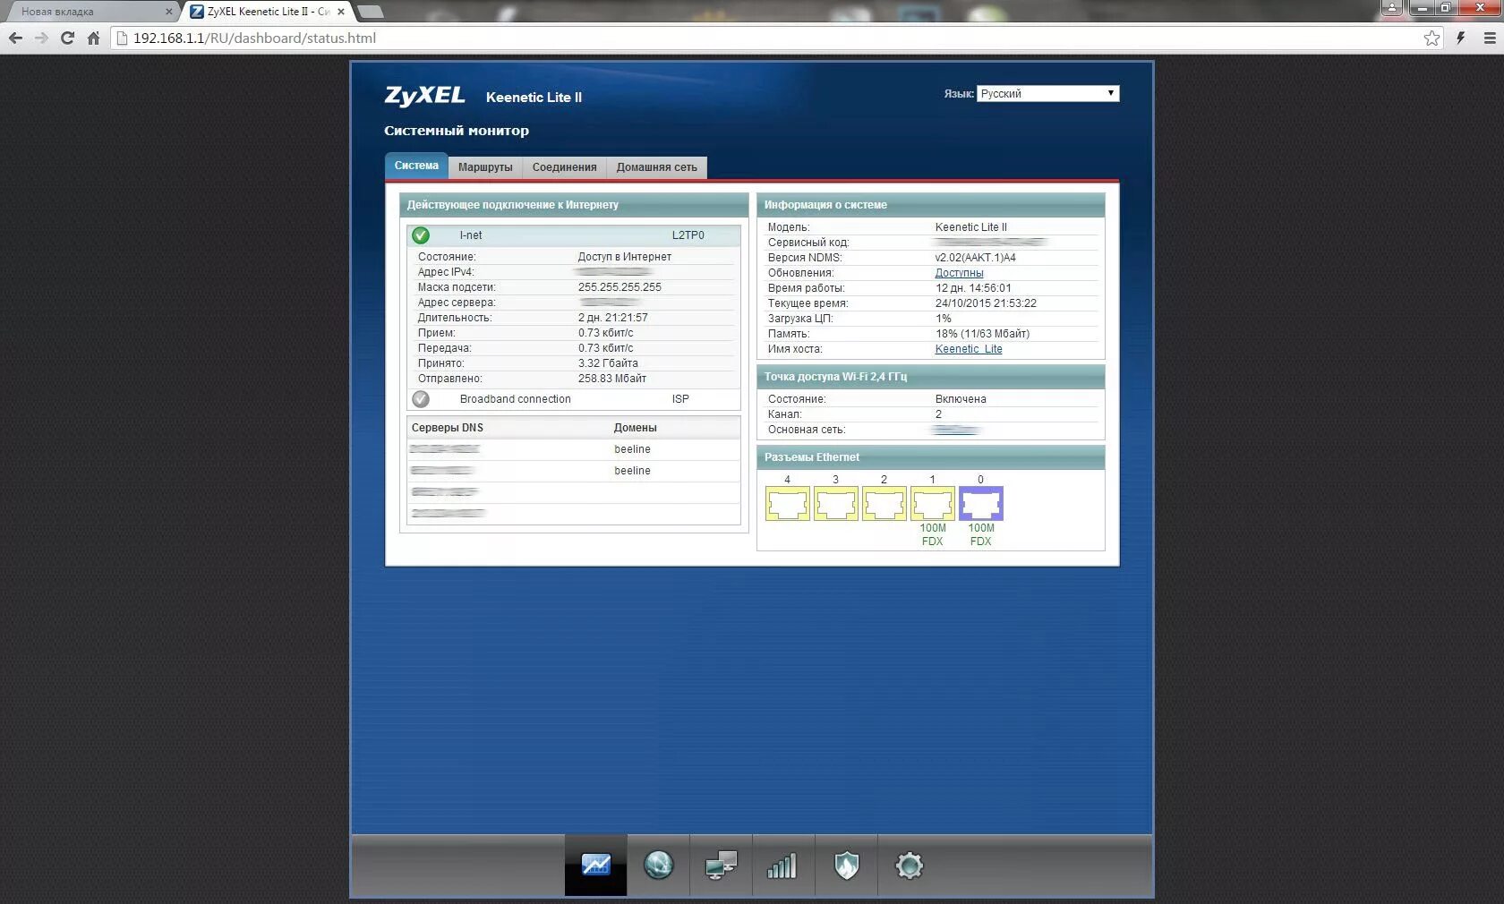Click the Серверы DNS column header
This screenshot has width=1504, height=904.
[447, 428]
